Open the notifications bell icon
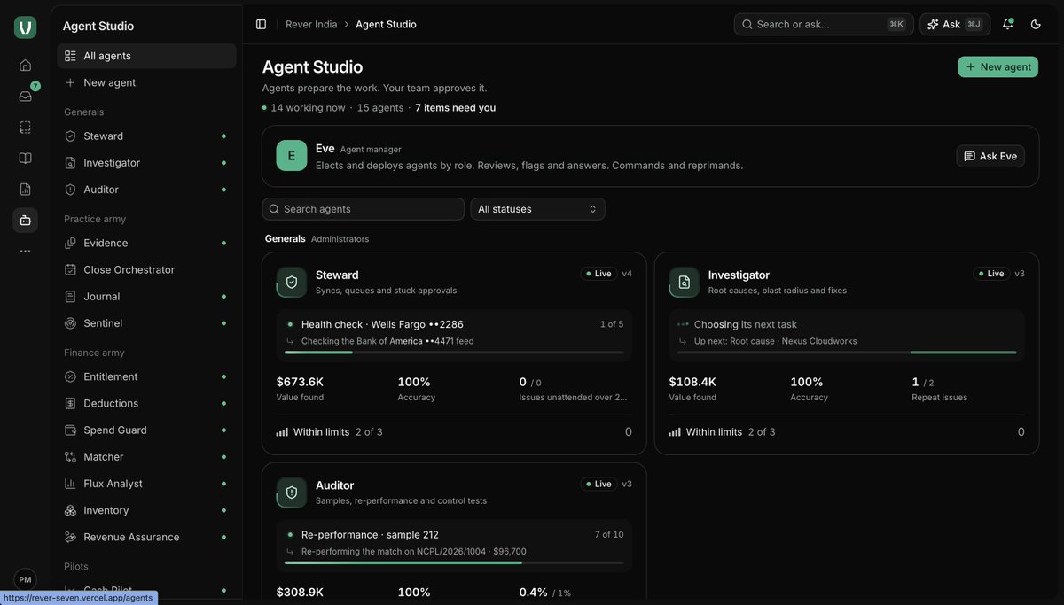 [1007, 24]
